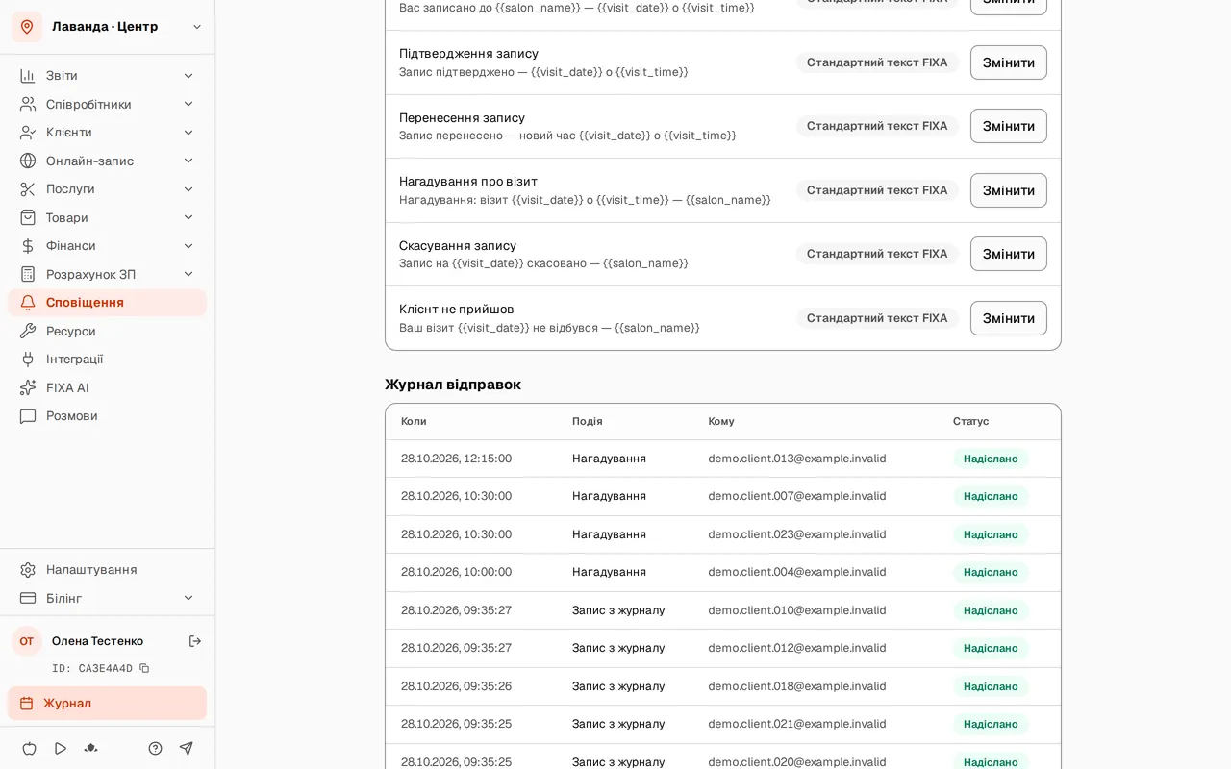1231x769 pixels.
Task: Expand the Фінанси menu chevron
Action: (188, 245)
